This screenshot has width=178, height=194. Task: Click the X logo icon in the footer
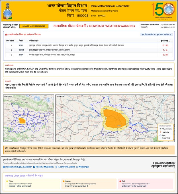pyautogui.click(x=56, y=167)
